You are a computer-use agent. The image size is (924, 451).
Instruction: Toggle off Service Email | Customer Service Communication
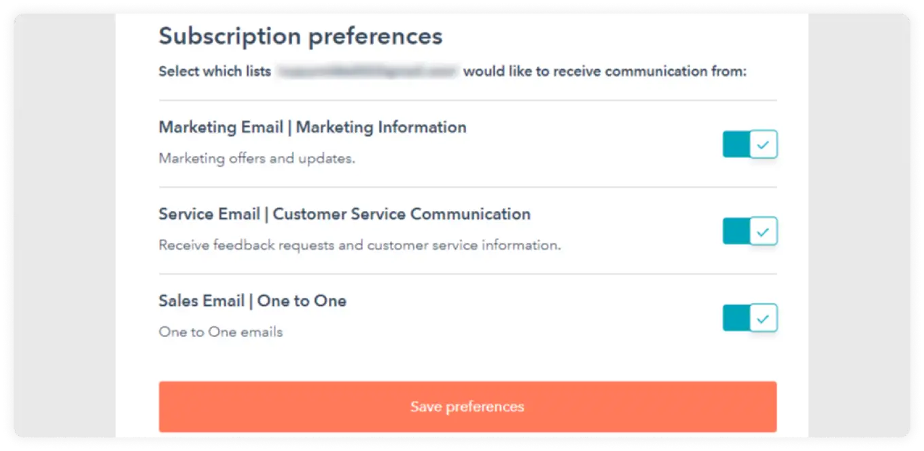pyautogui.click(x=749, y=231)
